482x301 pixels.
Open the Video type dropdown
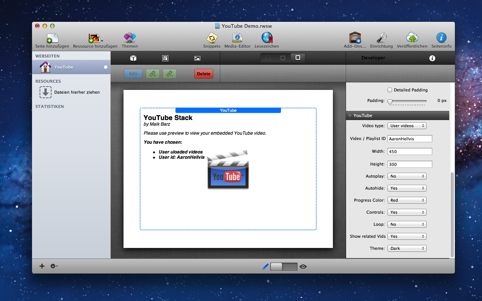click(407, 126)
